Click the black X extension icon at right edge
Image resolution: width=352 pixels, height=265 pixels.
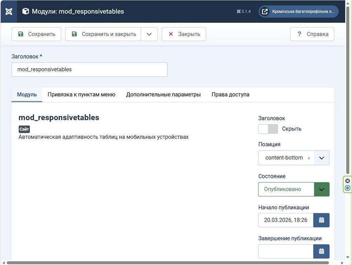click(347, 181)
